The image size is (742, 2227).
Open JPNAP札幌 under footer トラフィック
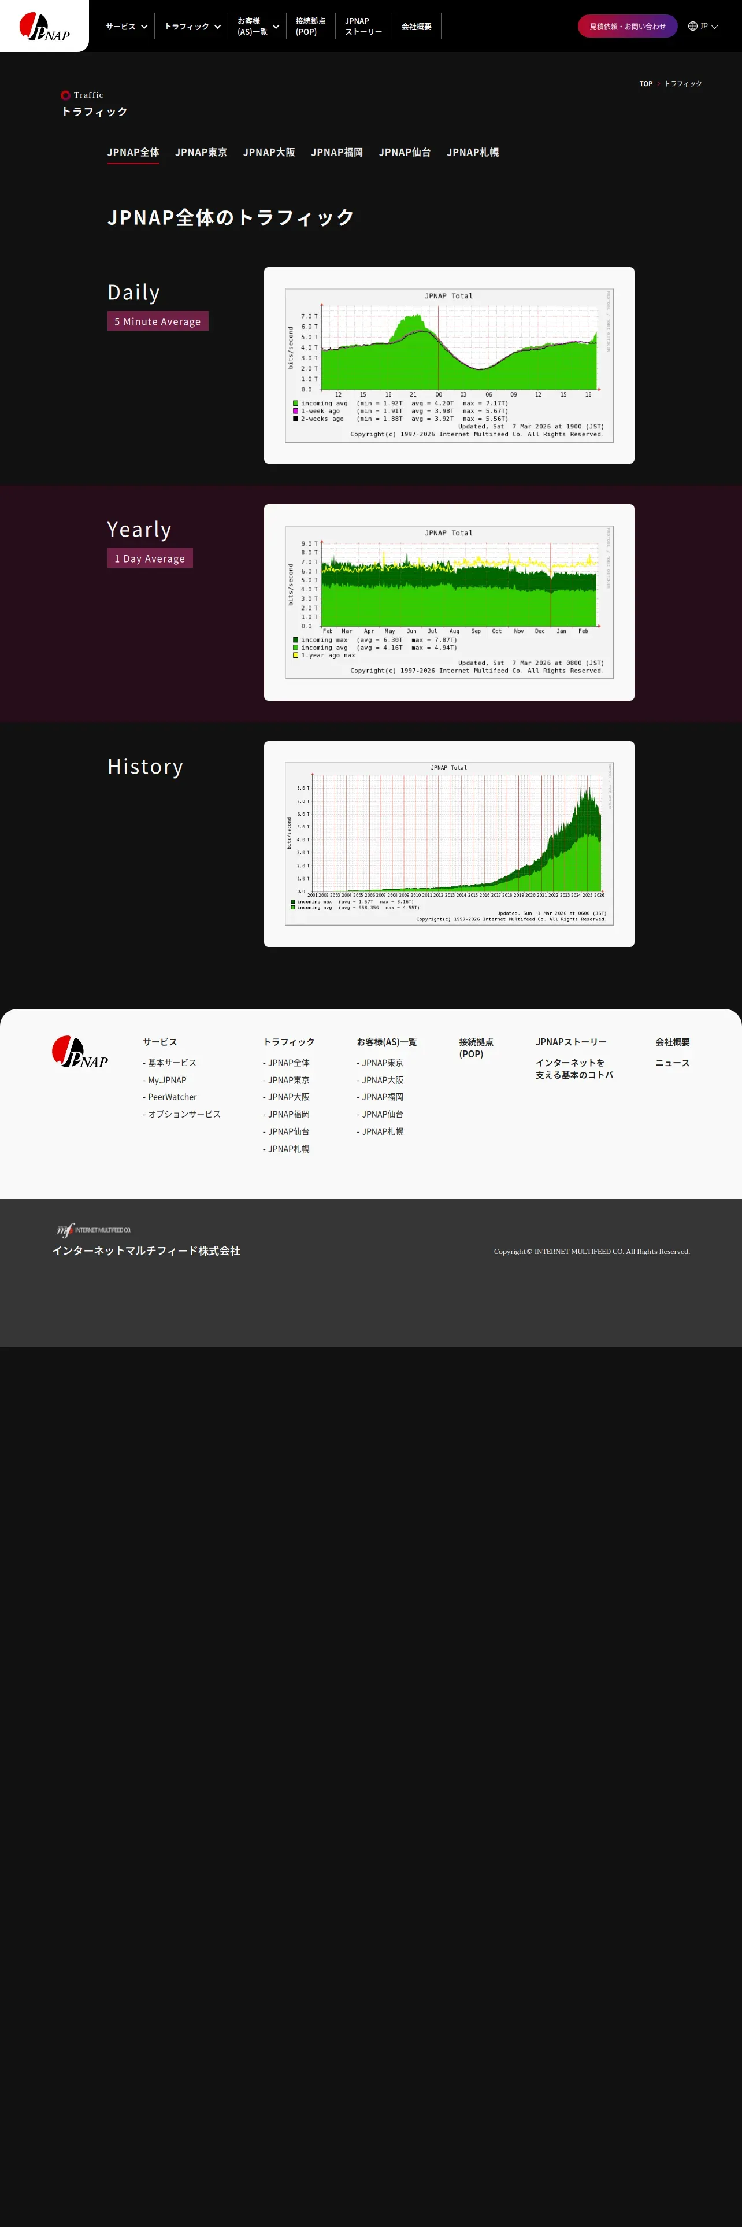286,1149
